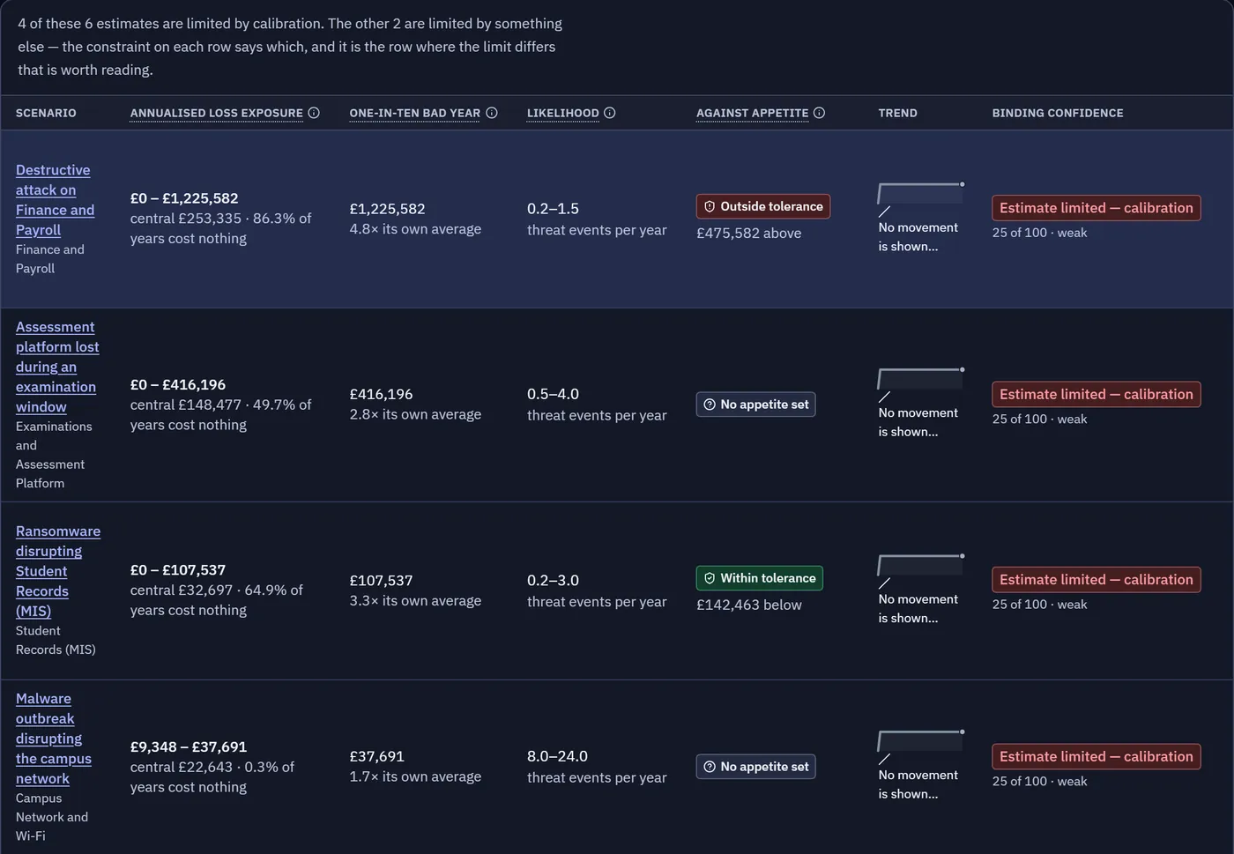
Task: Click Estimate limited badge in Assessment platform row
Action: point(1096,394)
